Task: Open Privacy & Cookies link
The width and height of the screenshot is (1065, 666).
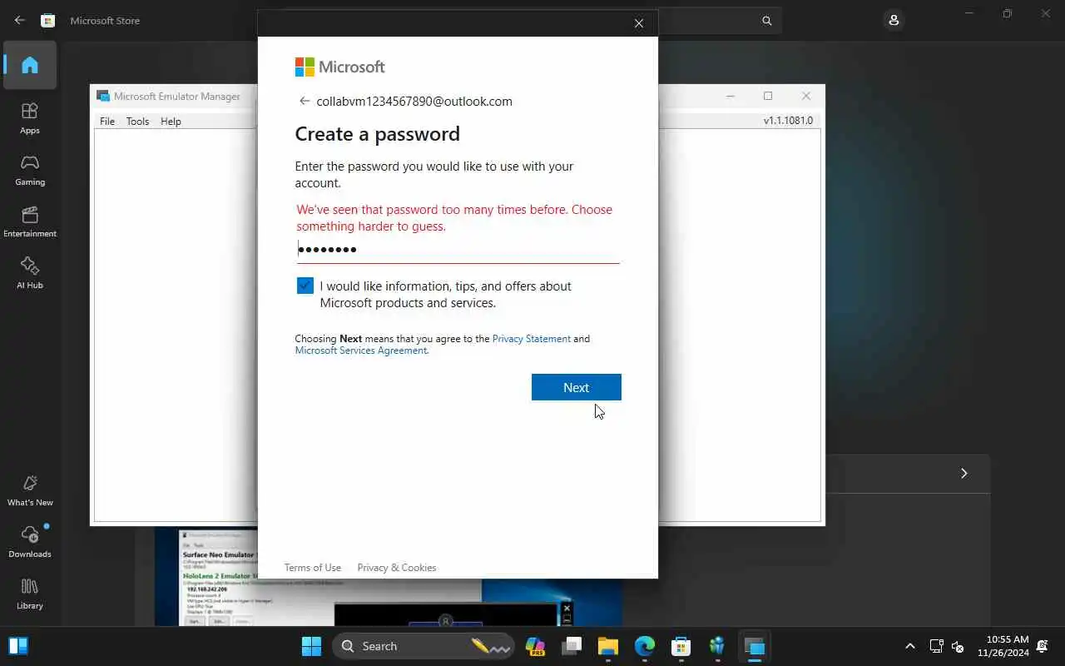Action: tap(397, 568)
